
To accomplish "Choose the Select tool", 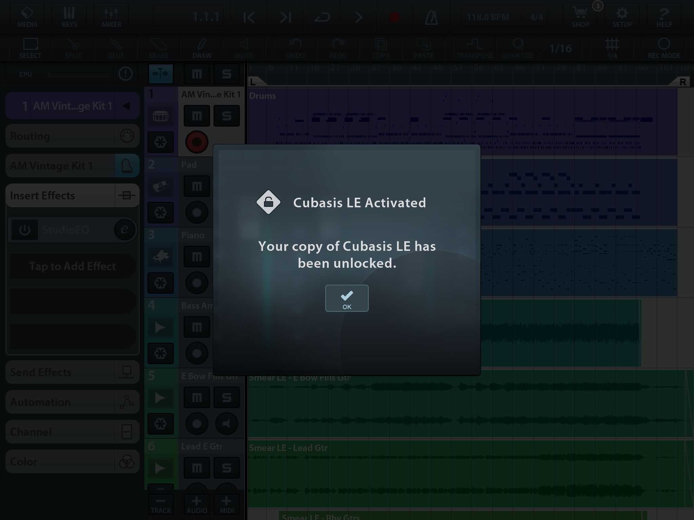I will tap(30, 48).
